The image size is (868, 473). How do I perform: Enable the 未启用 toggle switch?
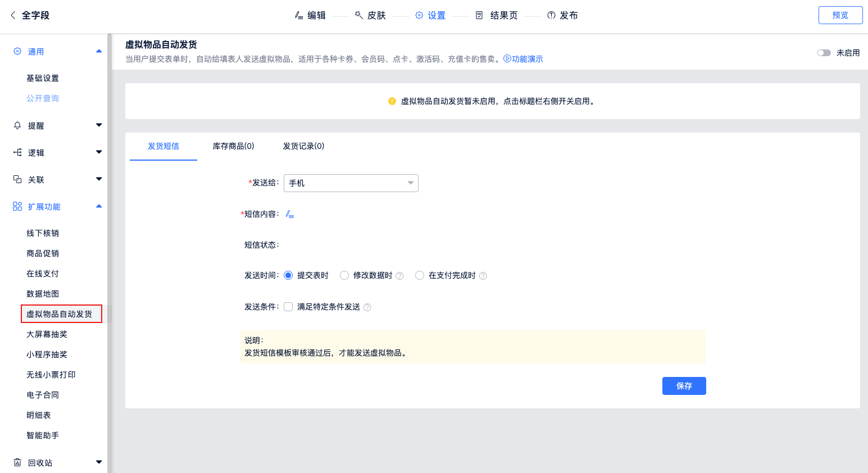824,53
